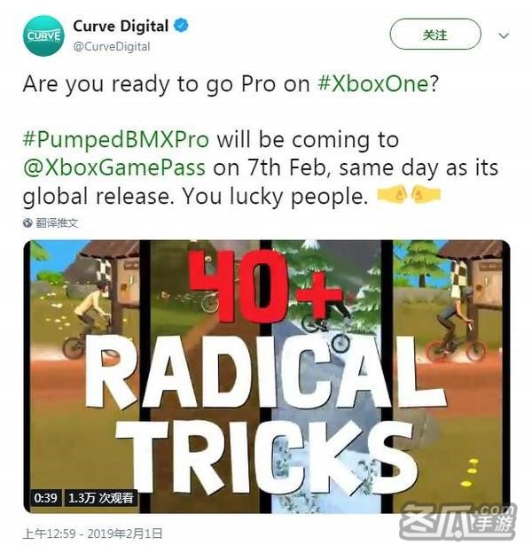Click the Curve Digital display name

pyautogui.click(x=121, y=26)
